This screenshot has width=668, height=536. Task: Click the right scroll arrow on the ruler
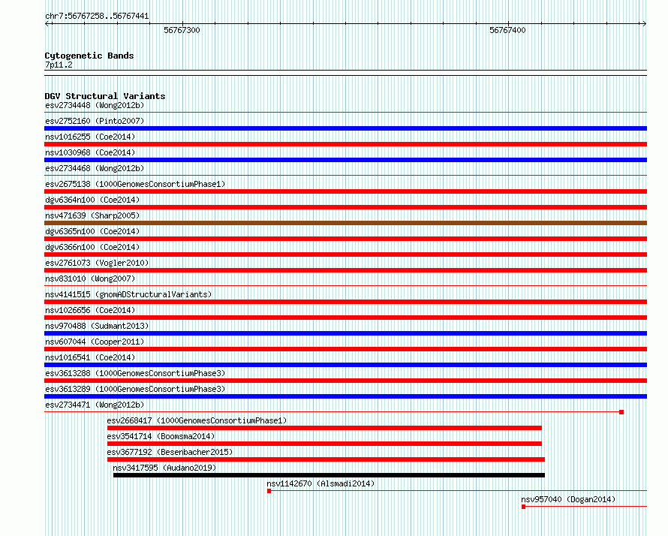click(x=644, y=24)
